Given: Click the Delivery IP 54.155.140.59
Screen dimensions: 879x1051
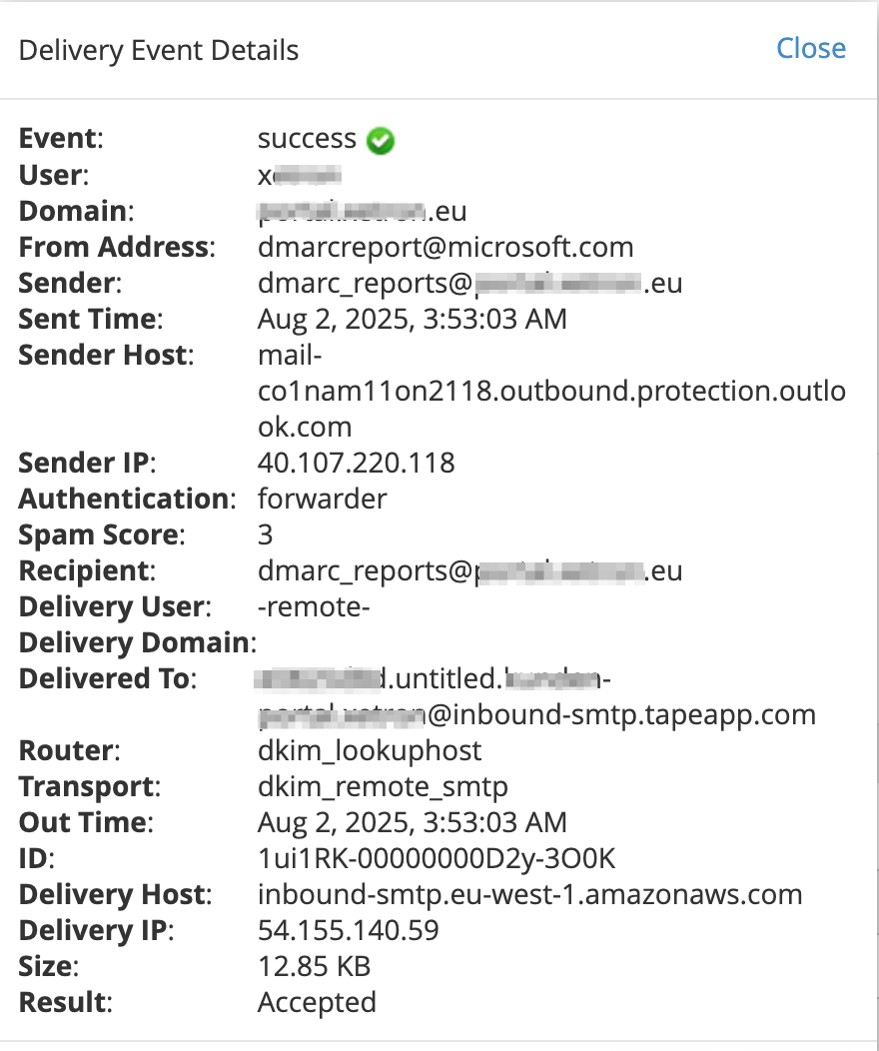Looking at the screenshot, I should tap(349, 930).
